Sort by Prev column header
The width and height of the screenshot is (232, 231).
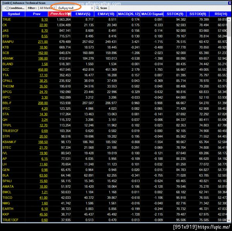click(37, 14)
